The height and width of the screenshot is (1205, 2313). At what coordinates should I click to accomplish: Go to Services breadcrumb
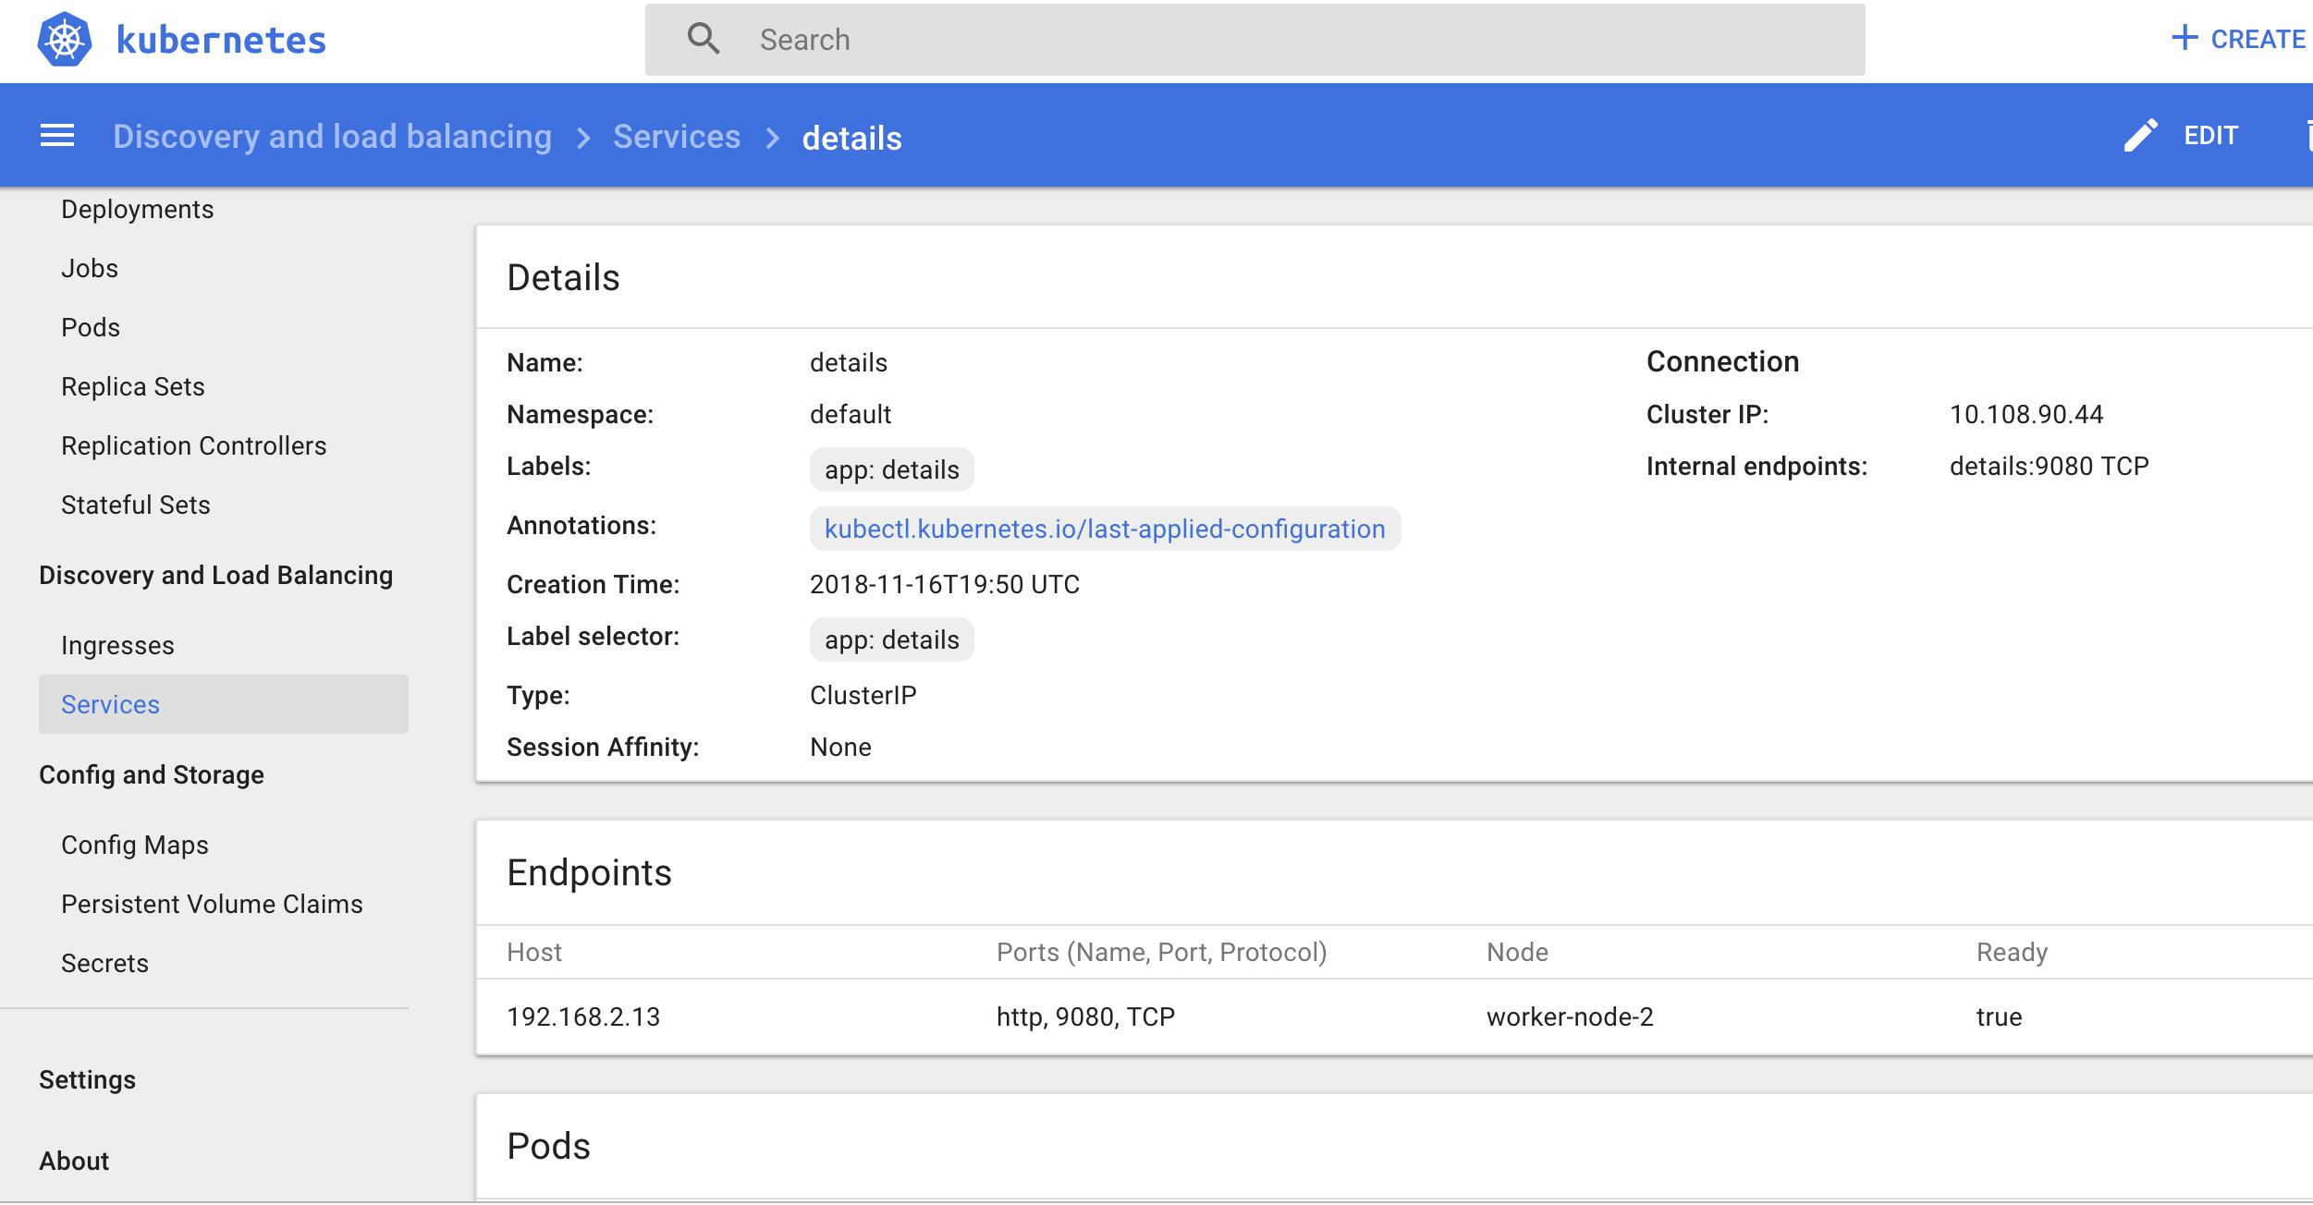677,137
